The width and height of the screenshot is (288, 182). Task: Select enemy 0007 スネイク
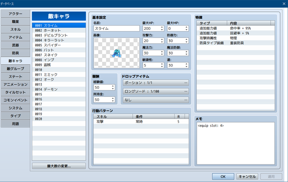(x=59, y=55)
